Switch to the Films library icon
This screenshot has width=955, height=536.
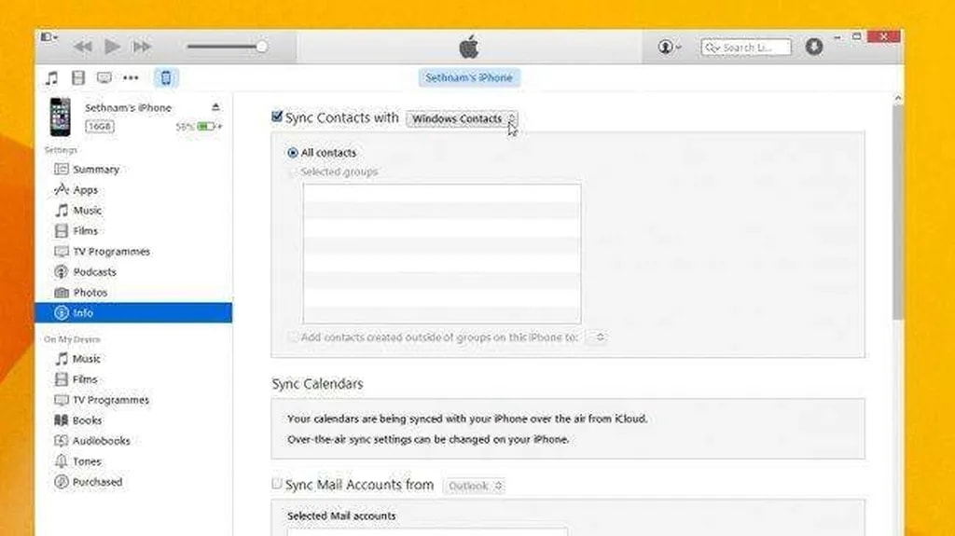click(x=78, y=78)
